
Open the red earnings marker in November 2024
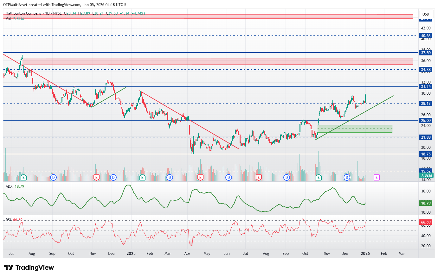pos(96,178)
